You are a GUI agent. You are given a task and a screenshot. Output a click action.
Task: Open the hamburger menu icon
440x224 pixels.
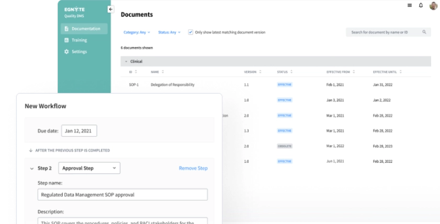tap(409, 5)
